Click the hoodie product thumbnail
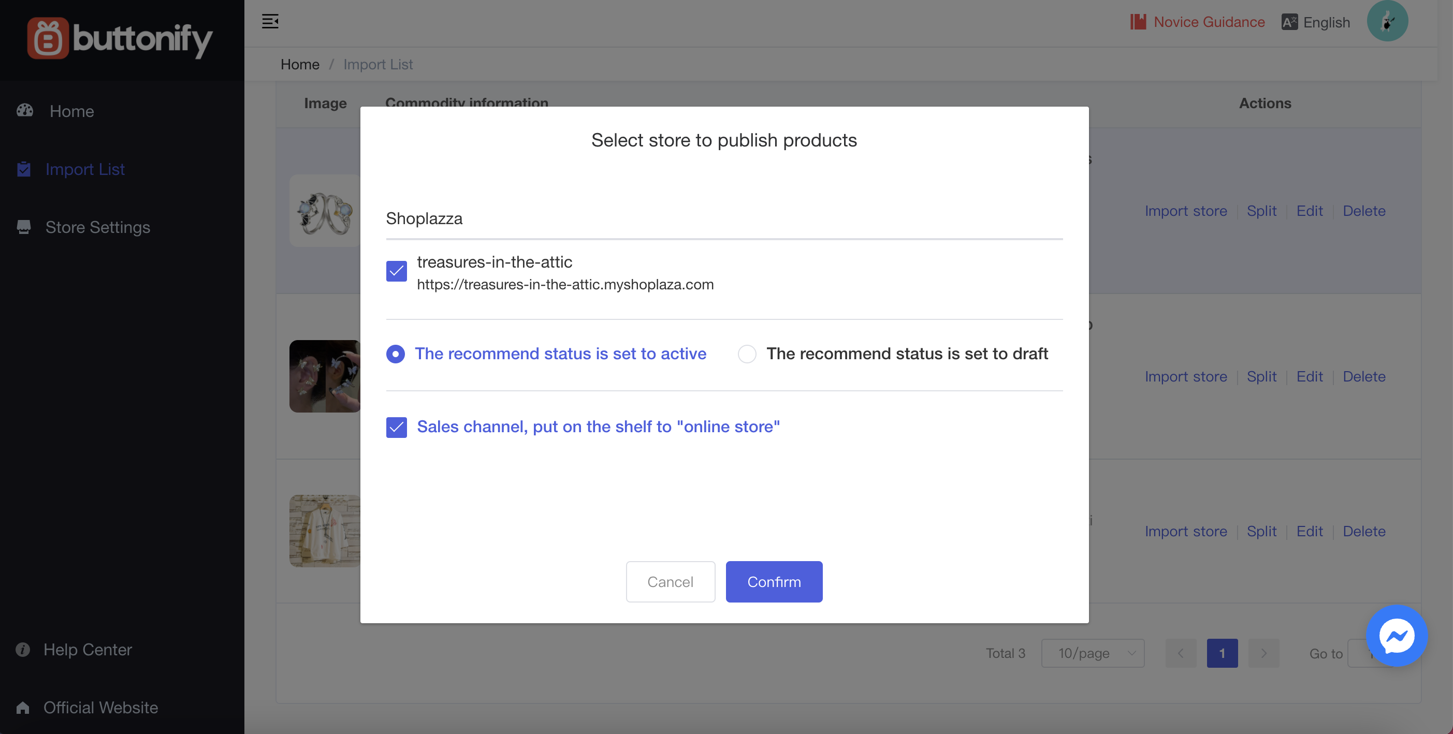Viewport: 1453px width, 734px height. tap(324, 531)
